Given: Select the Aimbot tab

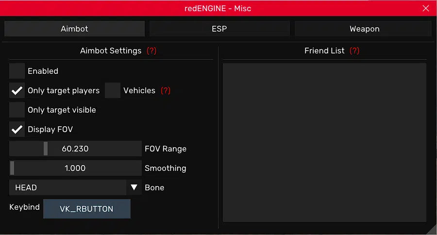Looking at the screenshot, I should 74,29.
